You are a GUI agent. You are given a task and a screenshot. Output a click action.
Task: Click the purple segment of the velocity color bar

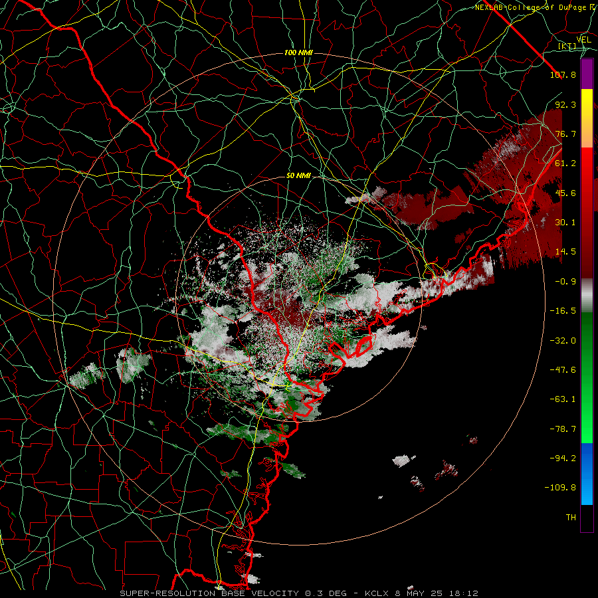[587, 74]
